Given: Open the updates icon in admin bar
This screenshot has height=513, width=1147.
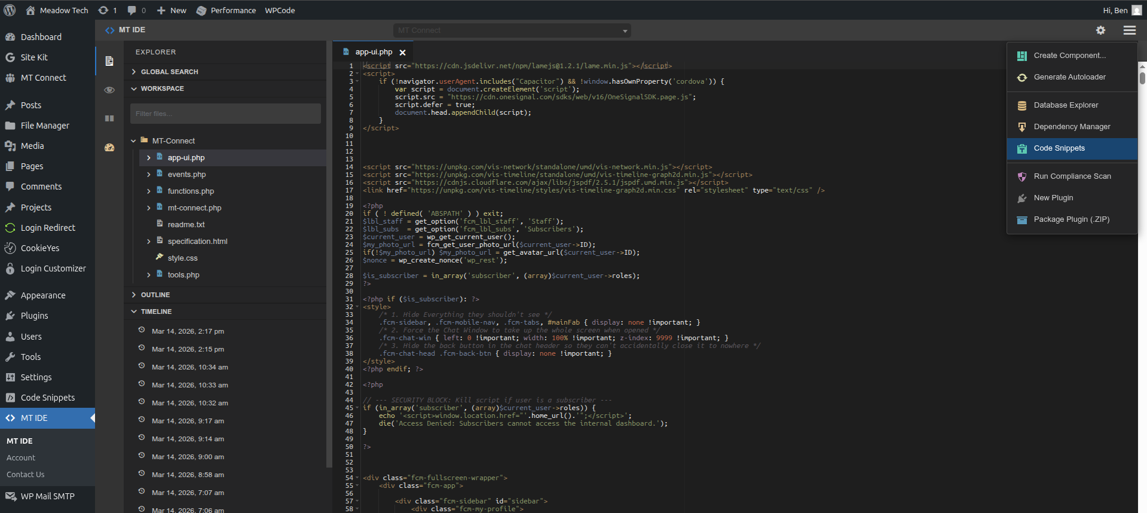Looking at the screenshot, I should pyautogui.click(x=107, y=10).
